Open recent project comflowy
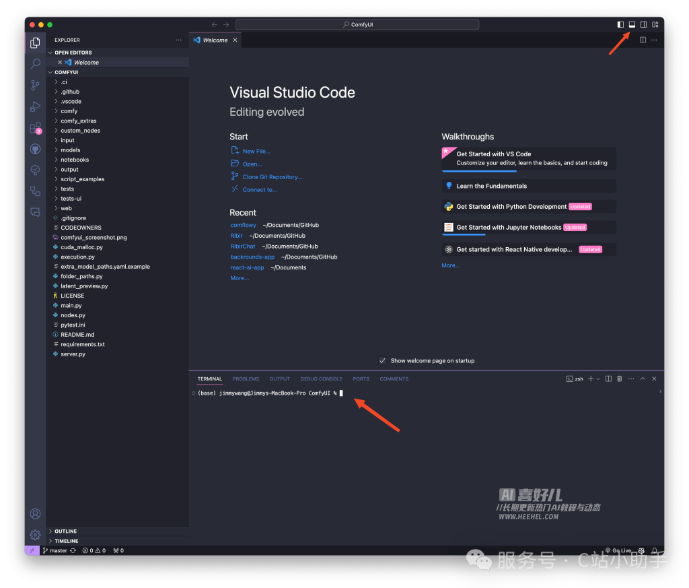689x588 pixels. 243,225
